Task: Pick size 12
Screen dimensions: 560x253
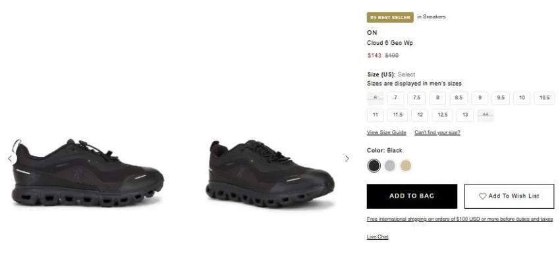Action: click(x=420, y=115)
